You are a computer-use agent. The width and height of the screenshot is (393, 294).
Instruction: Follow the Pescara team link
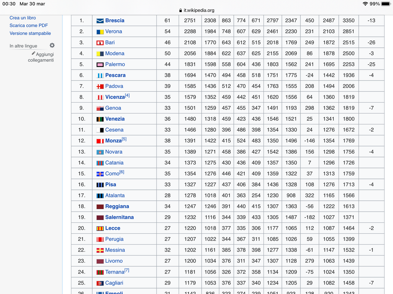click(115, 75)
